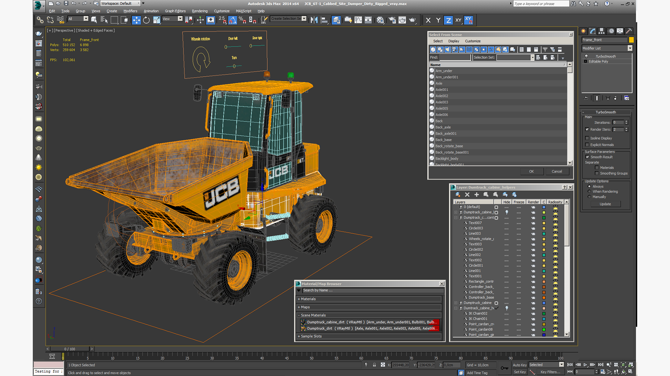Select the Select and Uniform Scale tool

point(157,20)
